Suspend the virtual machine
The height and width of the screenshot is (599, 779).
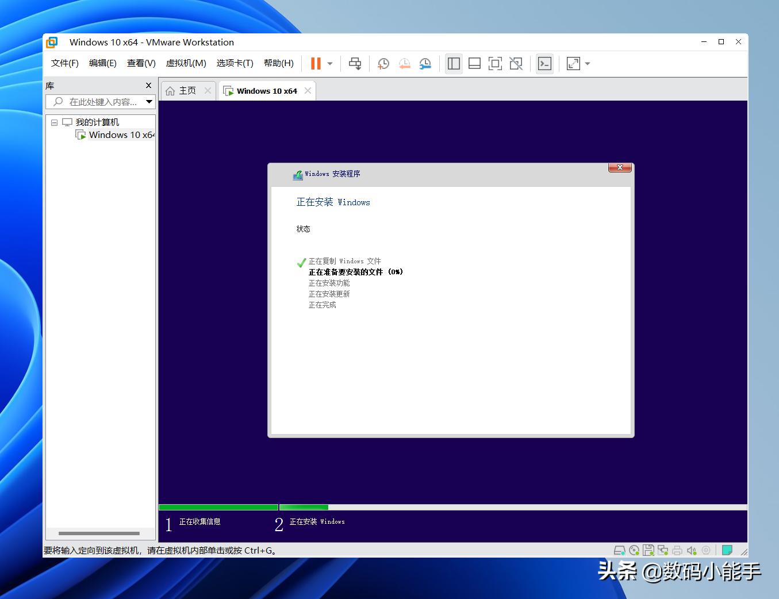[315, 63]
